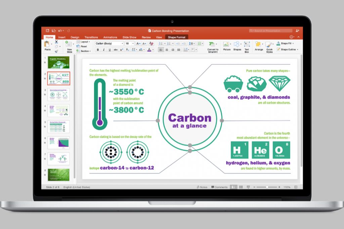Increase the font size
The width and height of the screenshot is (344, 229).
[138, 43]
